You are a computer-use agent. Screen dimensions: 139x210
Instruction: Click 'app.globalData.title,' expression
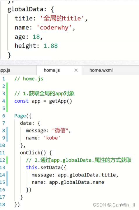pyautogui.click(x=88, y=175)
